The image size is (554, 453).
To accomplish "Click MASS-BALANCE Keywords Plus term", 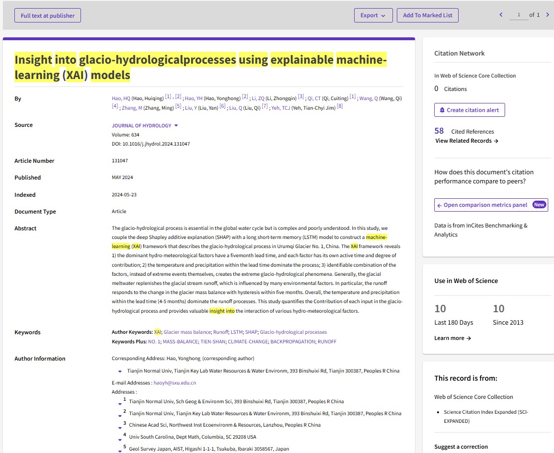I will (180, 341).
